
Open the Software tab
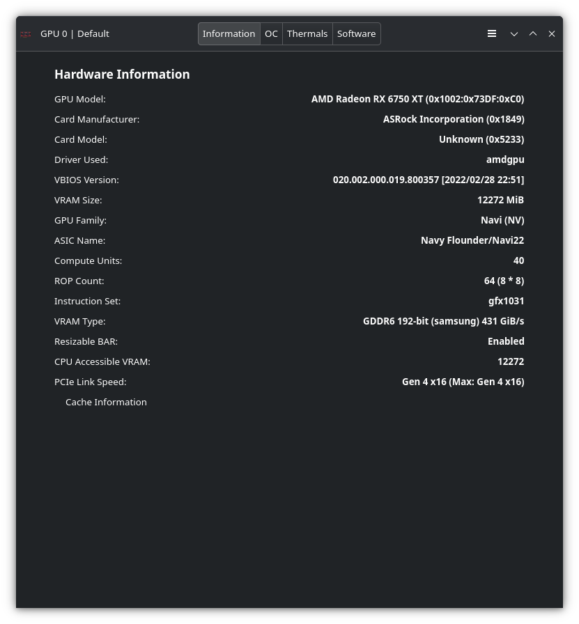click(x=356, y=33)
